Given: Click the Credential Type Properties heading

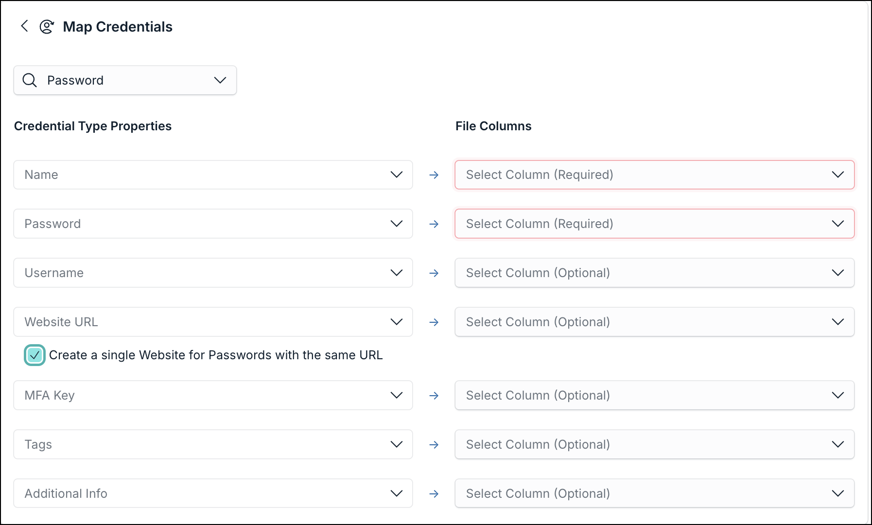Looking at the screenshot, I should tap(93, 126).
